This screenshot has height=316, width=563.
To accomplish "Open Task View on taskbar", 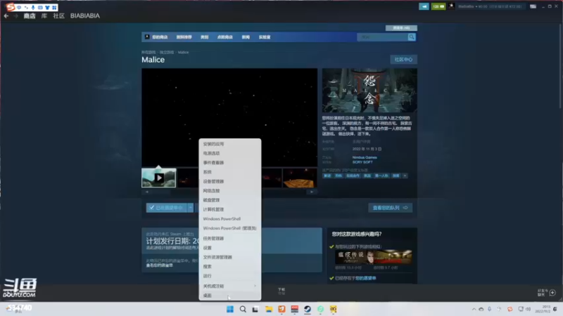I will tap(255, 309).
